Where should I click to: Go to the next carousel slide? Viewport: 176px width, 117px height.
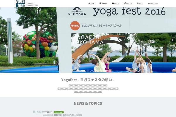[x=173, y=40]
